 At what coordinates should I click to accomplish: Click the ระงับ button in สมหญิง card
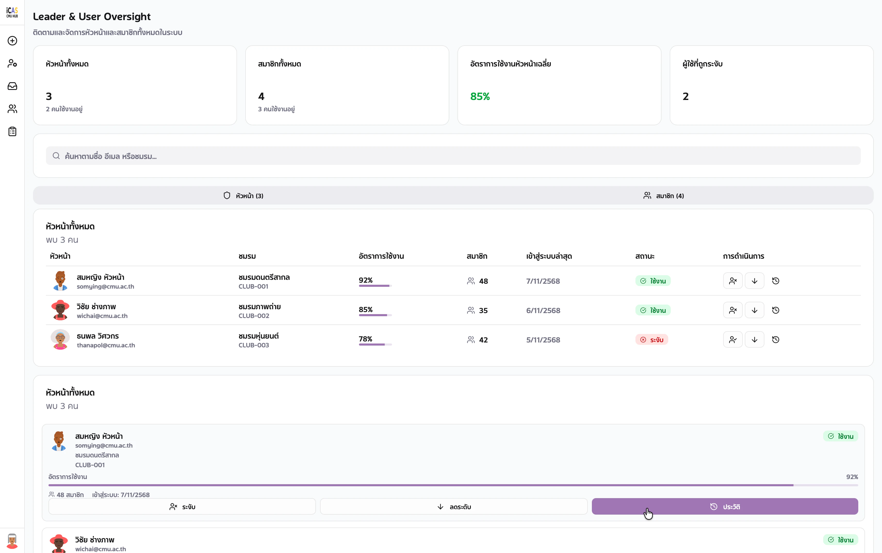[182, 507]
